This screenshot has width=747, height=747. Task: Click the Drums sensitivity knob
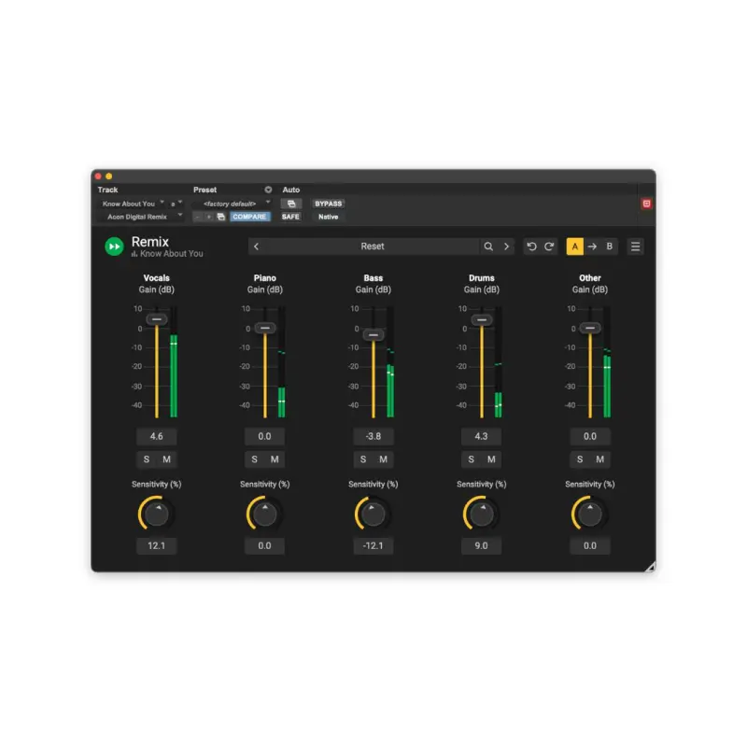482,514
